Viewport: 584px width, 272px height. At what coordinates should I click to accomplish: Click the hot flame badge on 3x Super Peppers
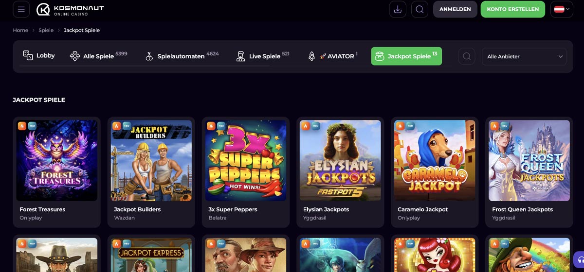(211, 126)
